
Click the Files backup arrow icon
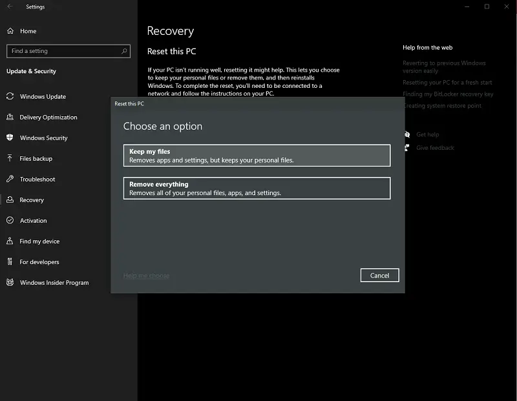pos(10,159)
